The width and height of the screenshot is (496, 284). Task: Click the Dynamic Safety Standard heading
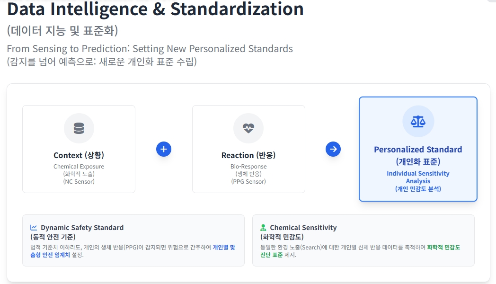(x=82, y=228)
